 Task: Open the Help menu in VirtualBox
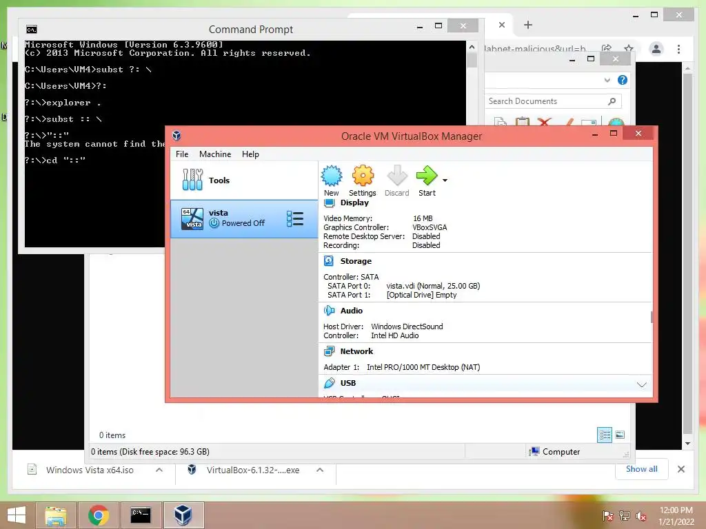tap(250, 154)
